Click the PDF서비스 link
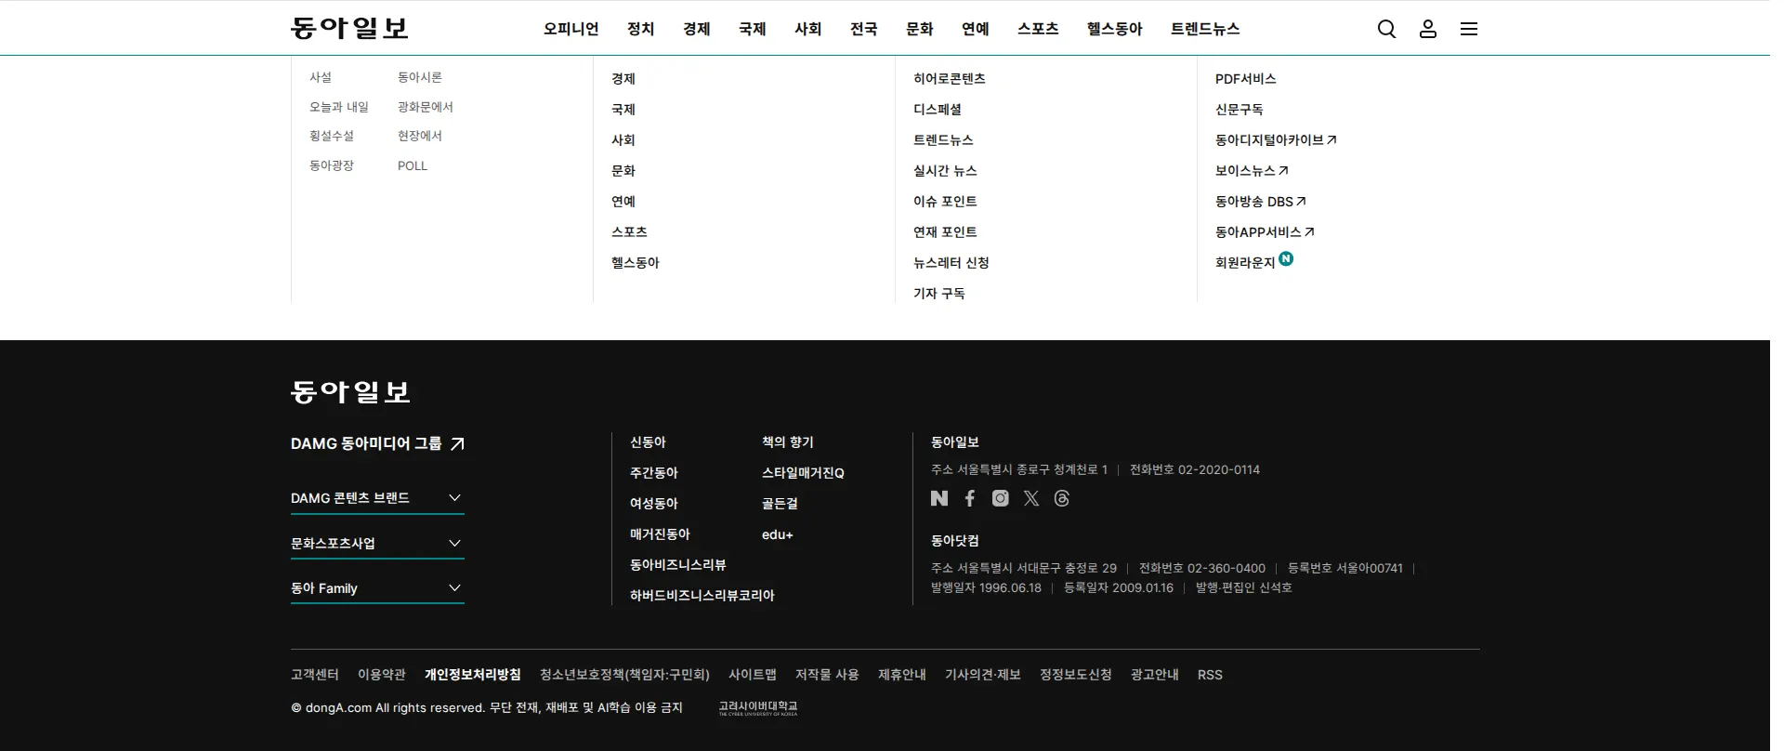This screenshot has width=1784, height=751. [x=1246, y=79]
